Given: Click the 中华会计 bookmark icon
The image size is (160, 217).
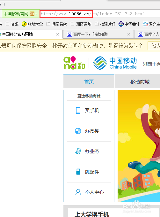Looking at the screenshot, I should [121, 24].
